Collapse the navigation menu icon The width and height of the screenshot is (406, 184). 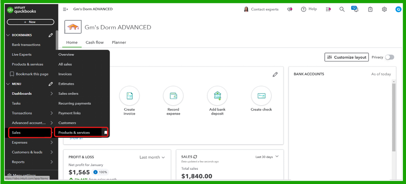tap(65, 9)
